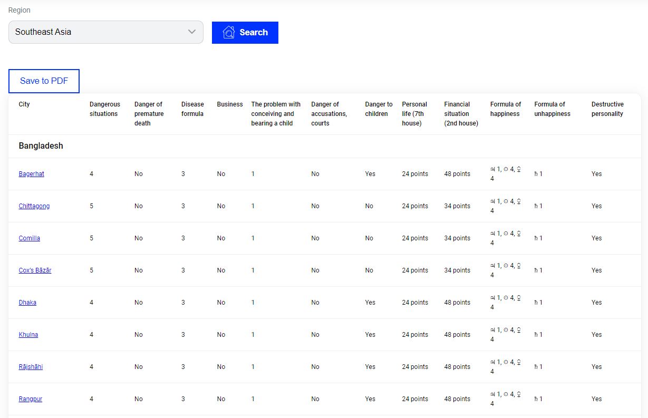Click the dropdown chevron arrow for Region

pyautogui.click(x=192, y=32)
